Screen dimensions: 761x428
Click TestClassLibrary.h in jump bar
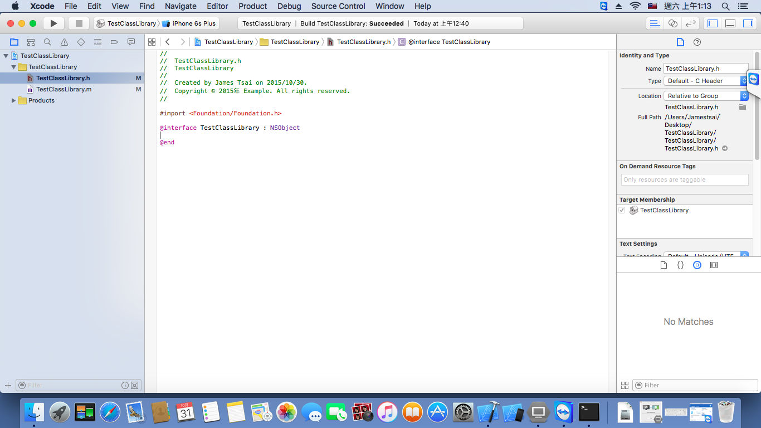coord(359,42)
